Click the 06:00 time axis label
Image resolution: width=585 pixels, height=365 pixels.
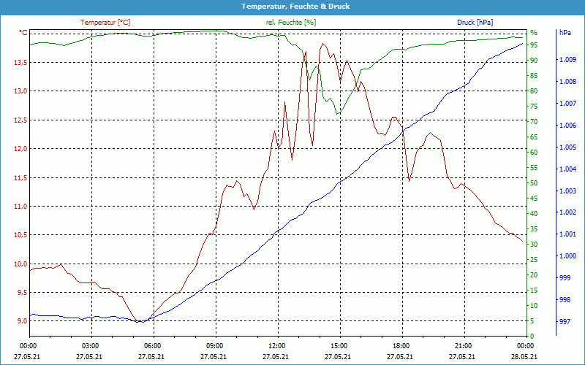[x=153, y=346]
